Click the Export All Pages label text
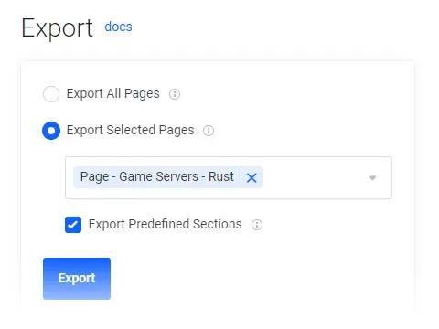Screen dimensions: 439x329 click(x=113, y=93)
